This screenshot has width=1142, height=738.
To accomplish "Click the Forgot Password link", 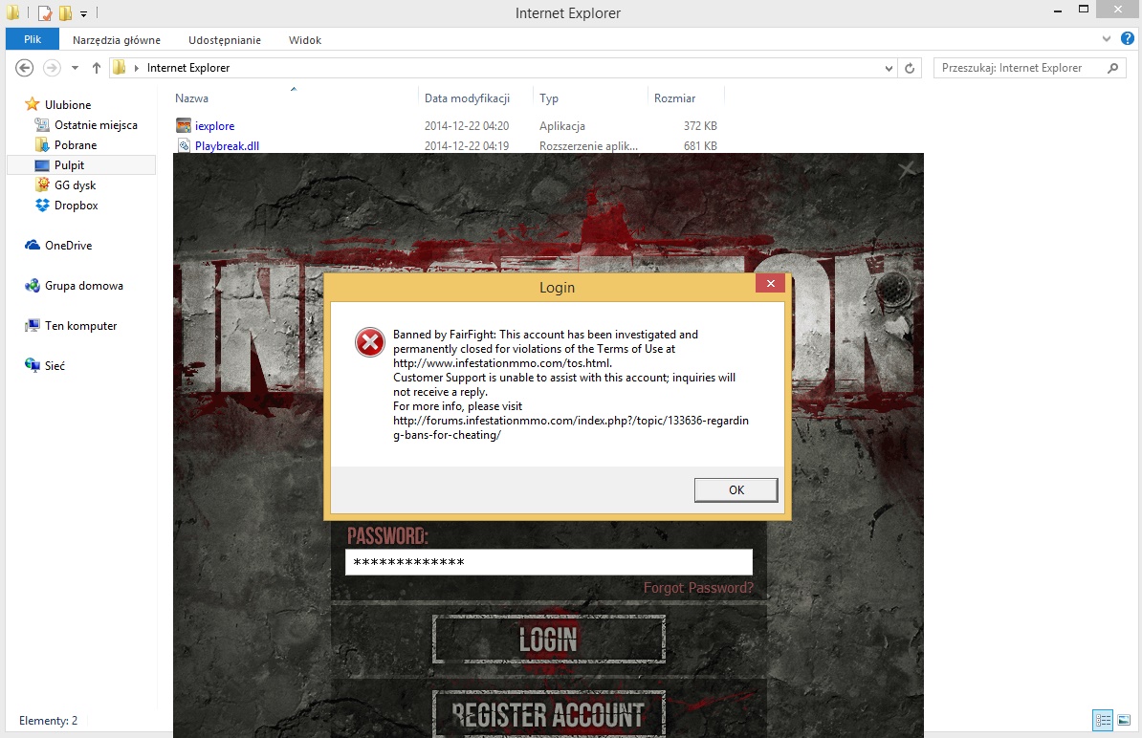I will tap(698, 587).
